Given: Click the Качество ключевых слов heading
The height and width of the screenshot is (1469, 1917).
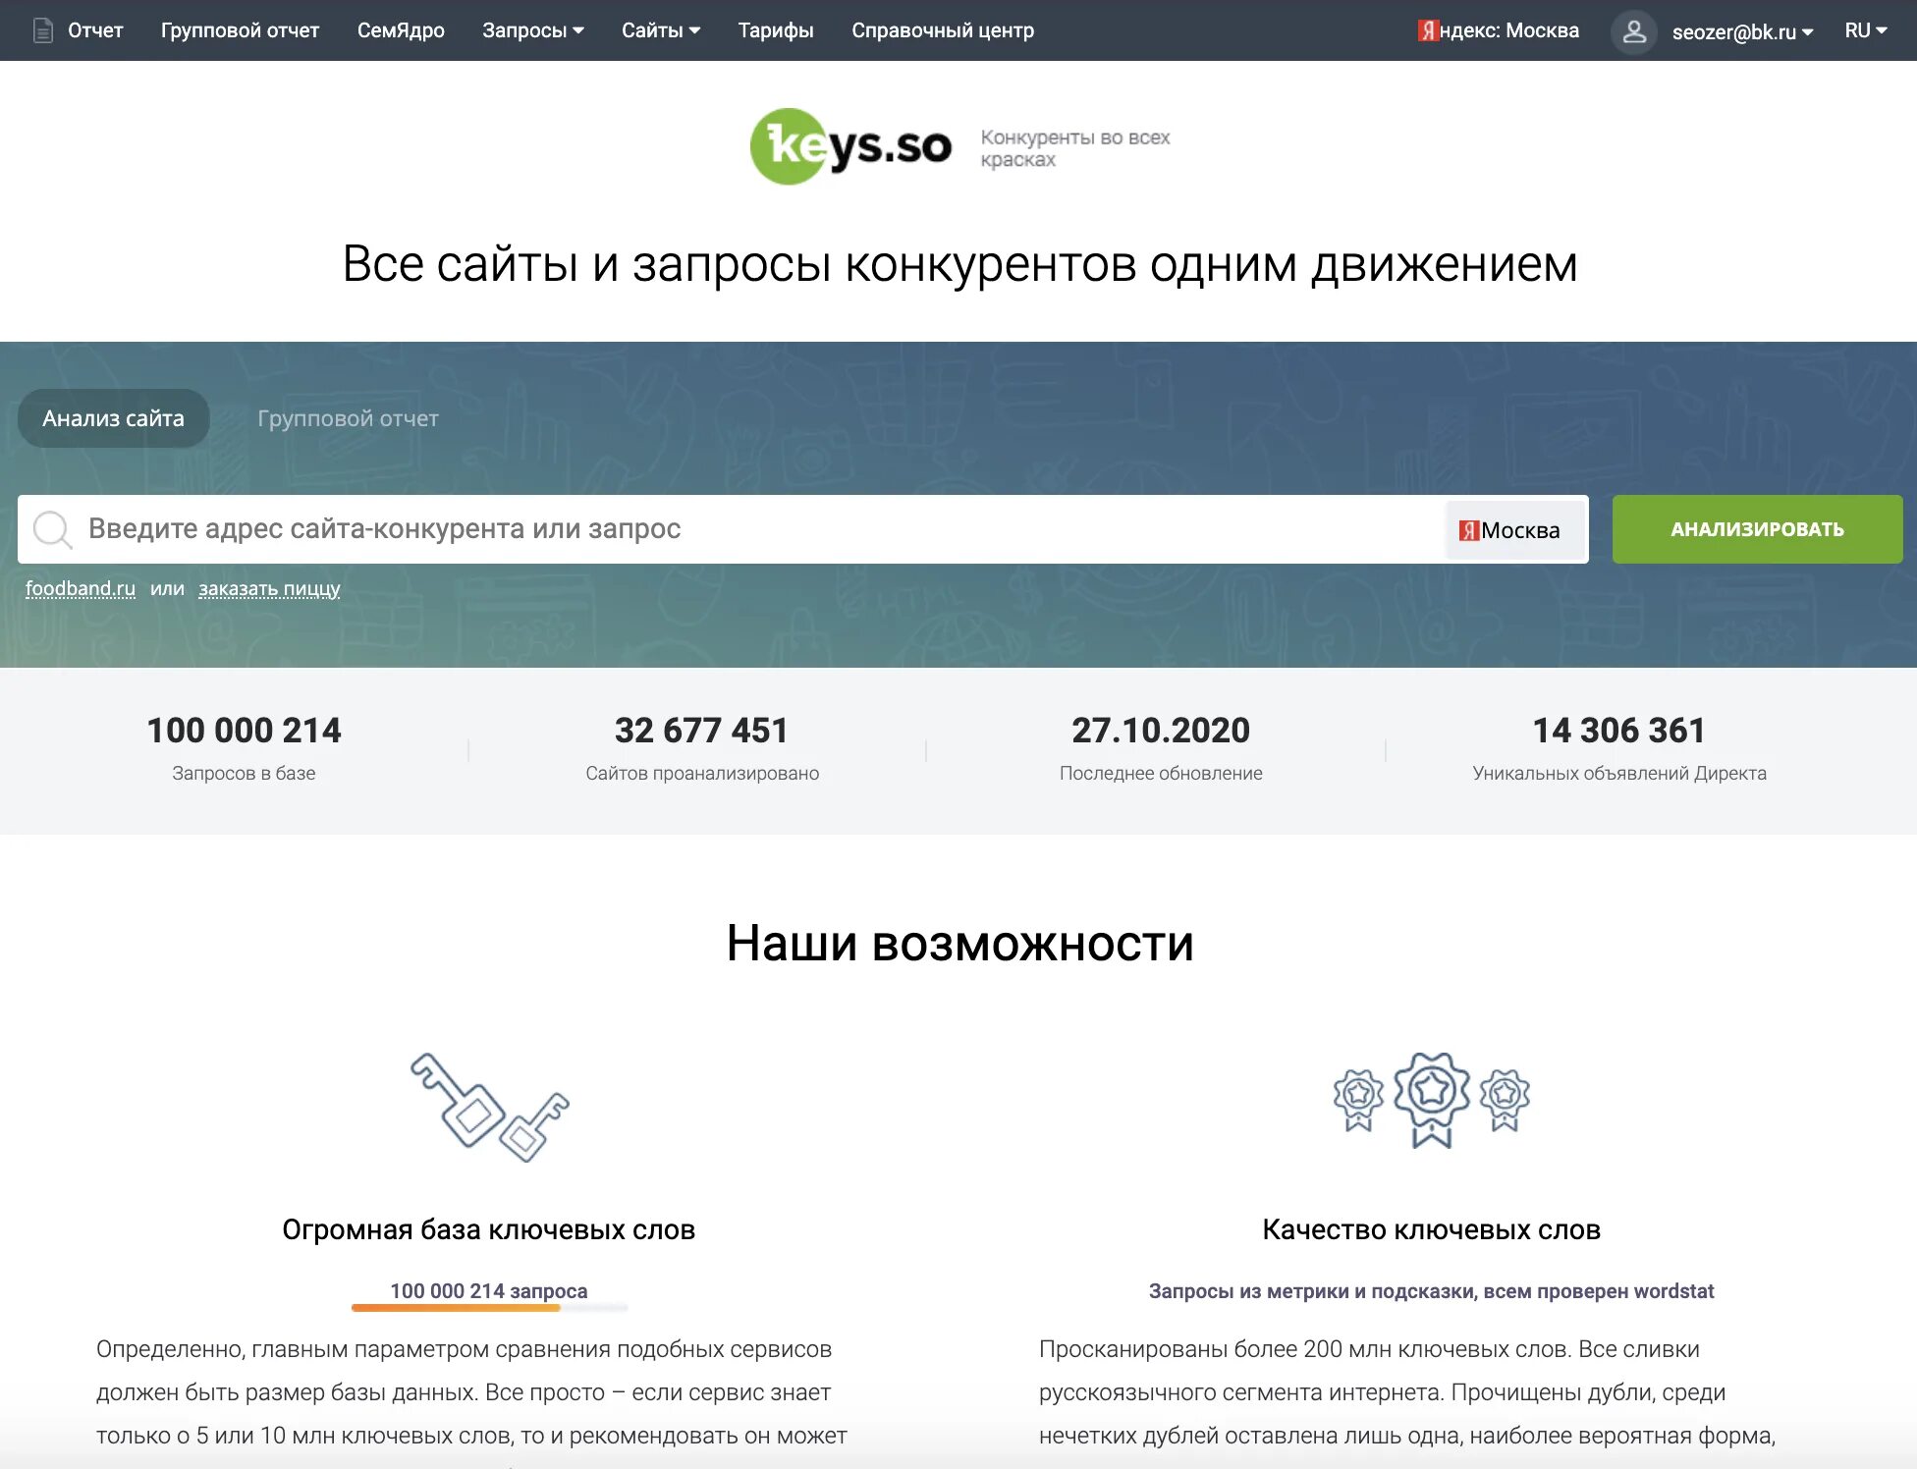Looking at the screenshot, I should [x=1432, y=1229].
